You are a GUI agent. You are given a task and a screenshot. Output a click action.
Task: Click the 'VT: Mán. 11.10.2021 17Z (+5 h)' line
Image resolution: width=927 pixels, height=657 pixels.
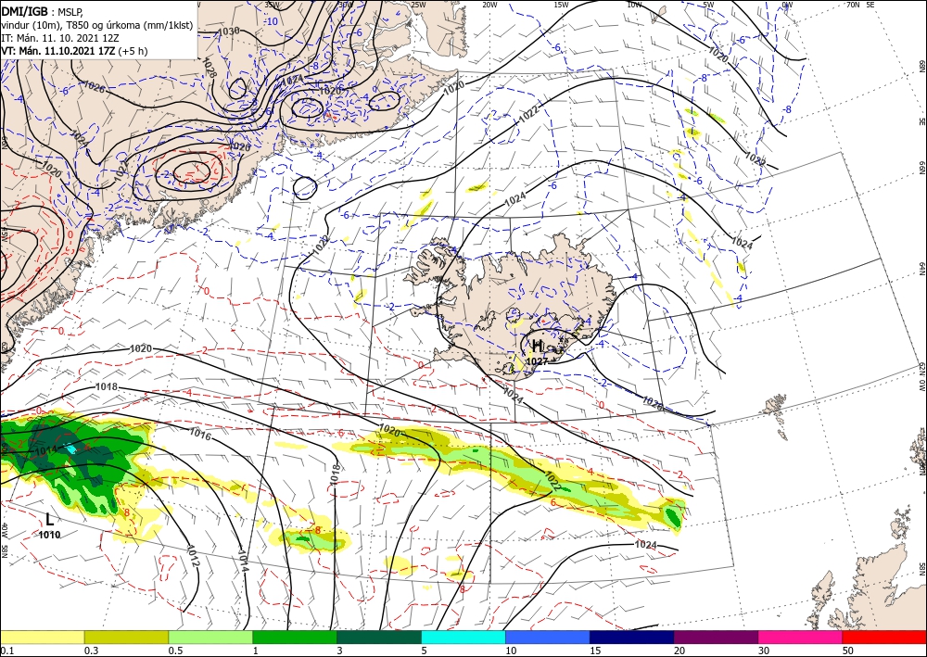click(x=74, y=51)
